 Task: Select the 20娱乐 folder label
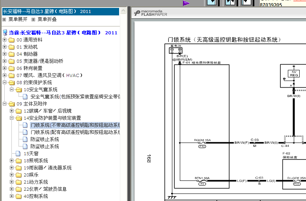point(31,175)
